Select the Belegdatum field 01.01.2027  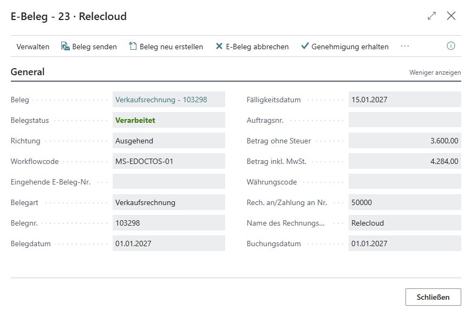click(x=169, y=243)
